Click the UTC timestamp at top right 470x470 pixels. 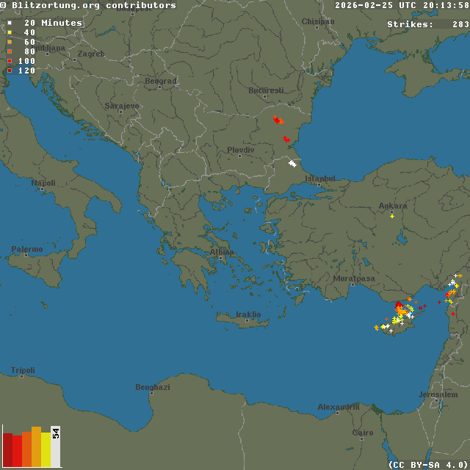coord(402,5)
